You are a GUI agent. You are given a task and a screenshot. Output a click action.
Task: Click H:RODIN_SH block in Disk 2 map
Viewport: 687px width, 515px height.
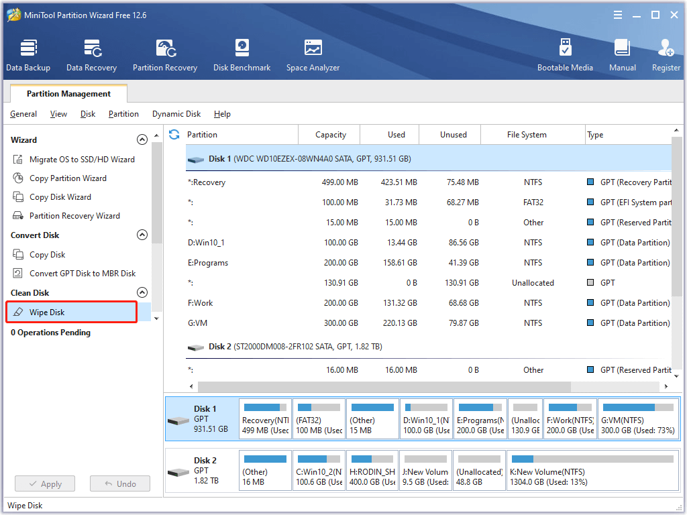click(372, 471)
